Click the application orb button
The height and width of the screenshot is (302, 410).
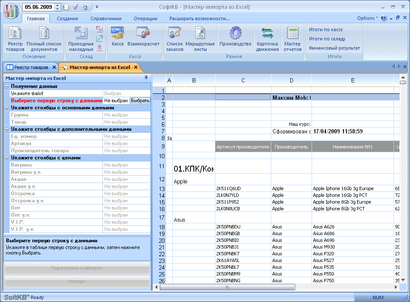11,11
